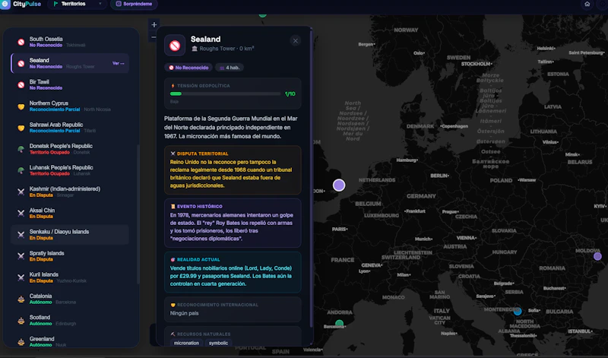
Task: Select Bir Tawil in territory list
Action: coord(70,84)
